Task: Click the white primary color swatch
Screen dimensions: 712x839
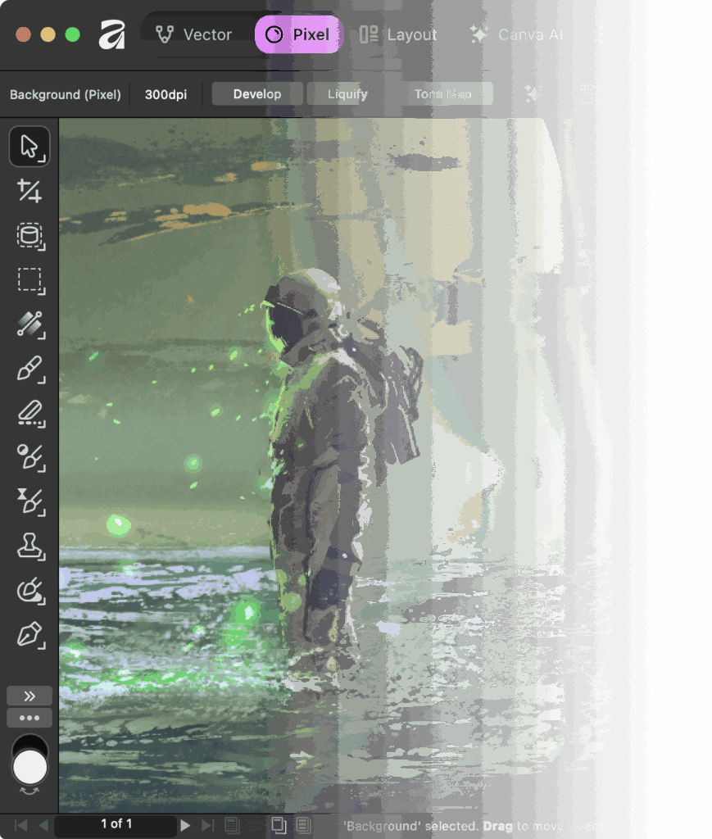Action: [29, 767]
